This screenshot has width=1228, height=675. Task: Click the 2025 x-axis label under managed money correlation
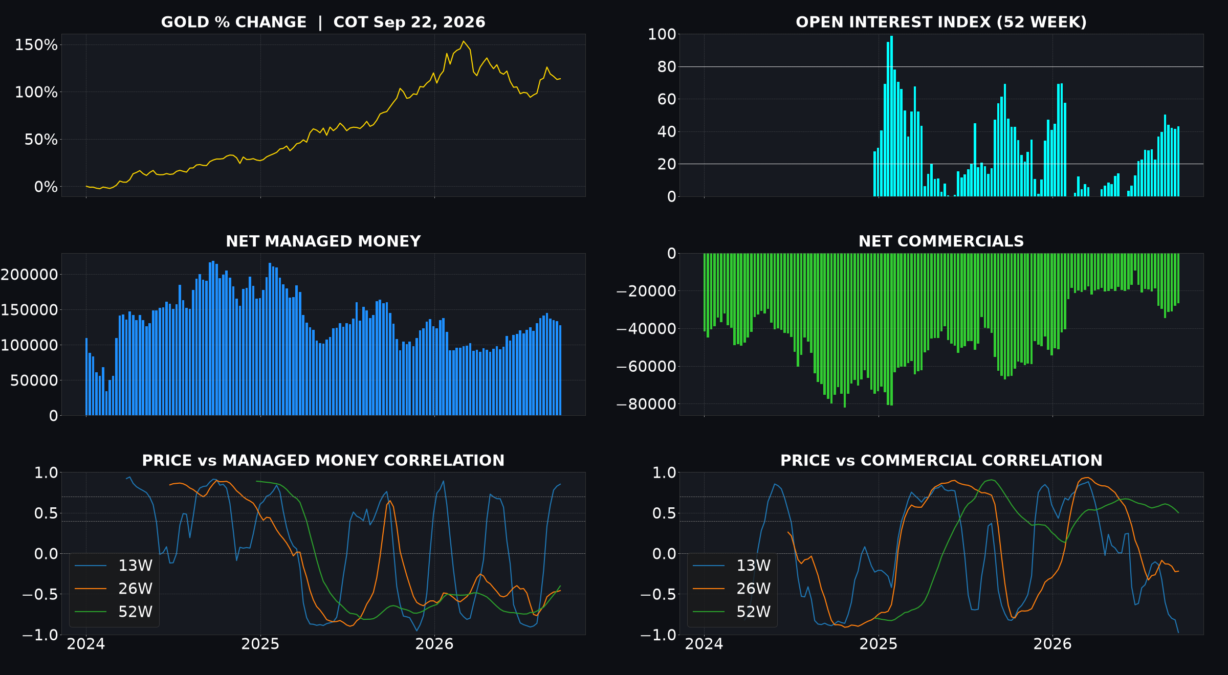260,644
